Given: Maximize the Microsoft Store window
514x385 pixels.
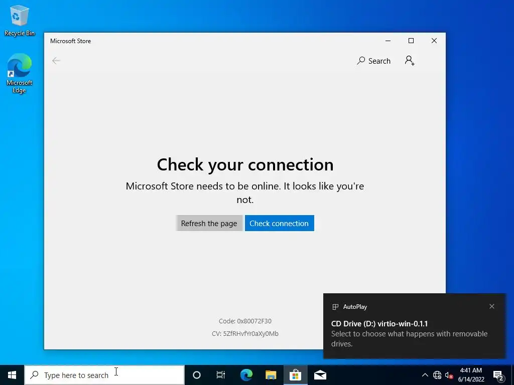Looking at the screenshot, I should 411,41.
